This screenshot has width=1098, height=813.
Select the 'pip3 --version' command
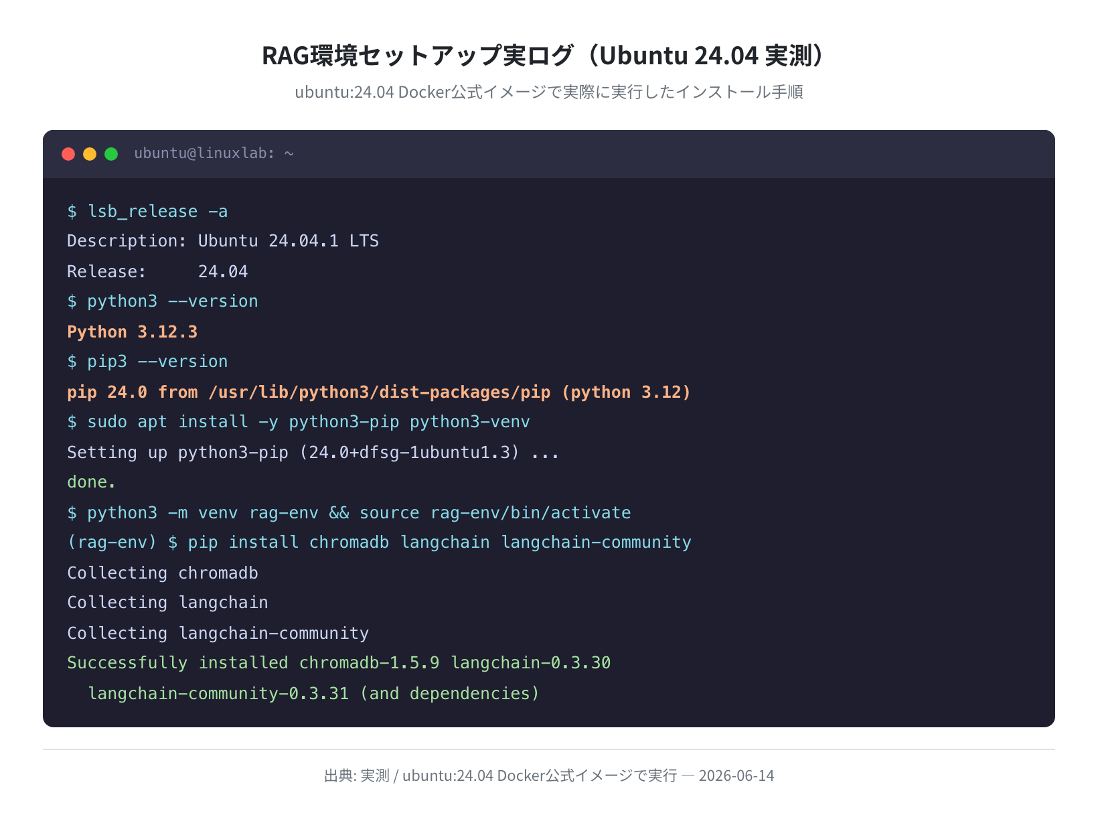[147, 362]
